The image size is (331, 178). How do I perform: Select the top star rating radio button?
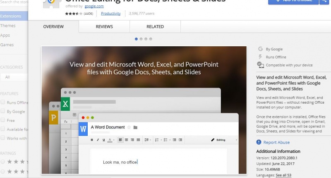[x=3, y=161]
